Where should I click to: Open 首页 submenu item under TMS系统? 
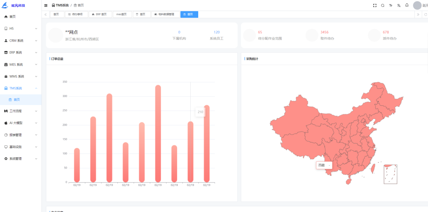[21, 100]
